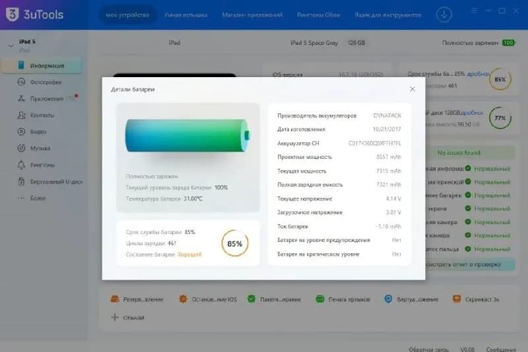Open Рингтоны Обои tab

pos(318,15)
